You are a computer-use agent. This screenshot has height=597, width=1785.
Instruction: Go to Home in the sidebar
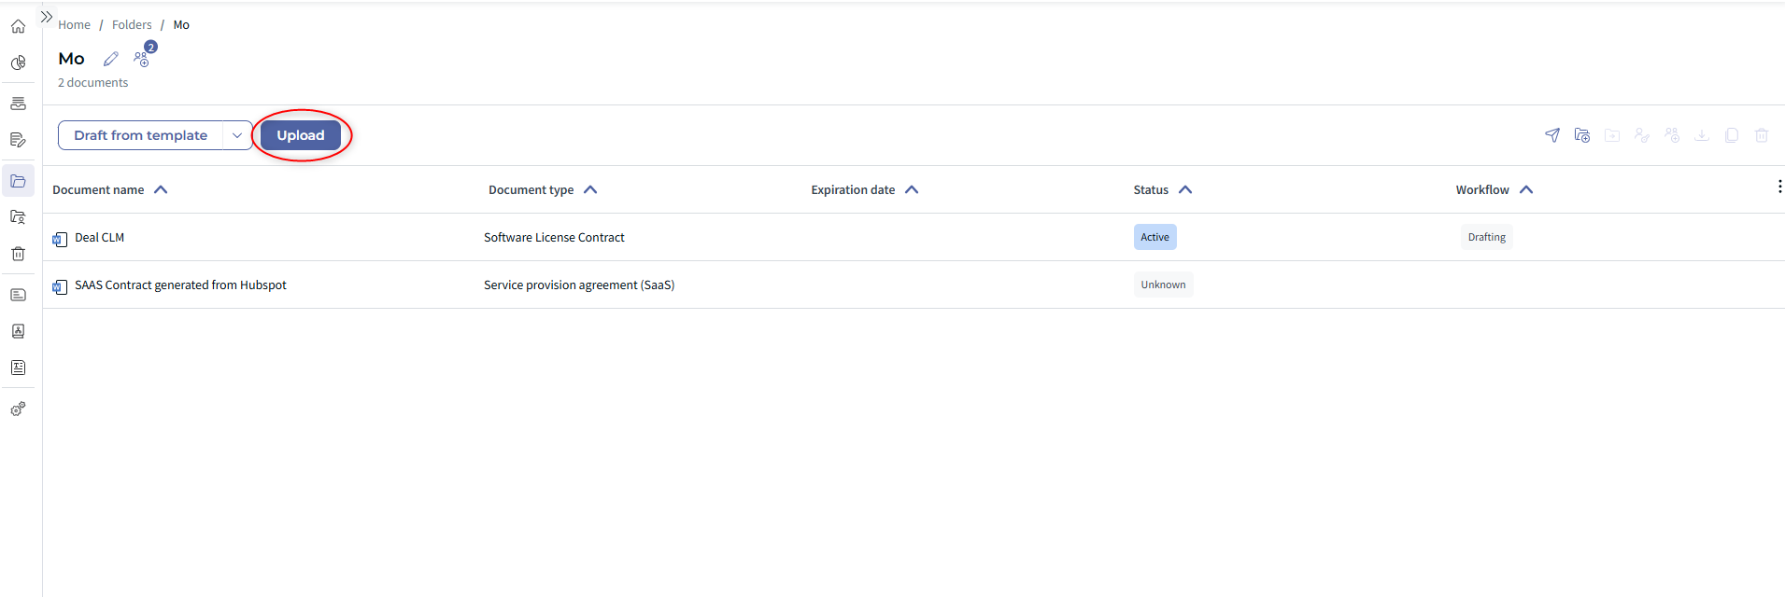18,26
